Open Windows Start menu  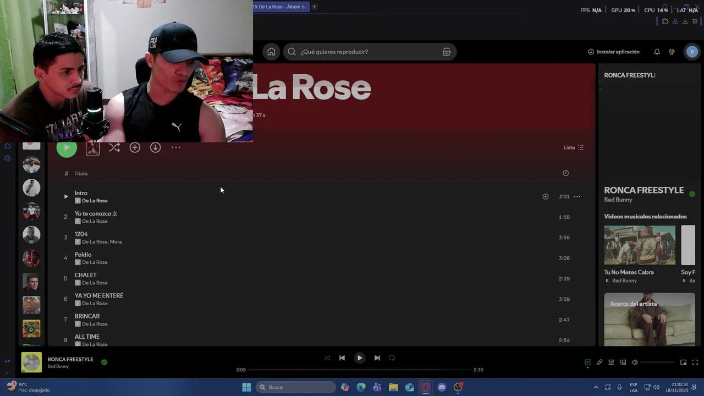tap(246, 387)
